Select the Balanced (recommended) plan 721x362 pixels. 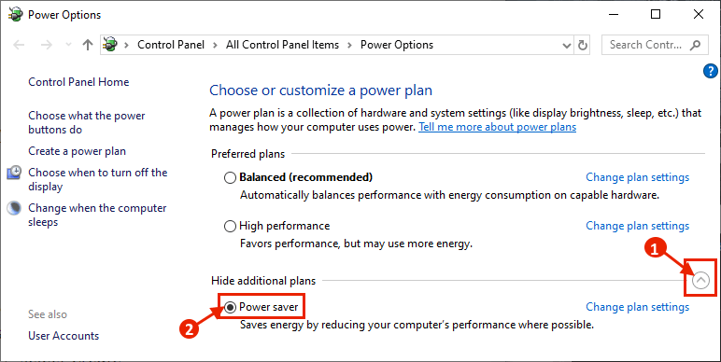click(x=230, y=178)
